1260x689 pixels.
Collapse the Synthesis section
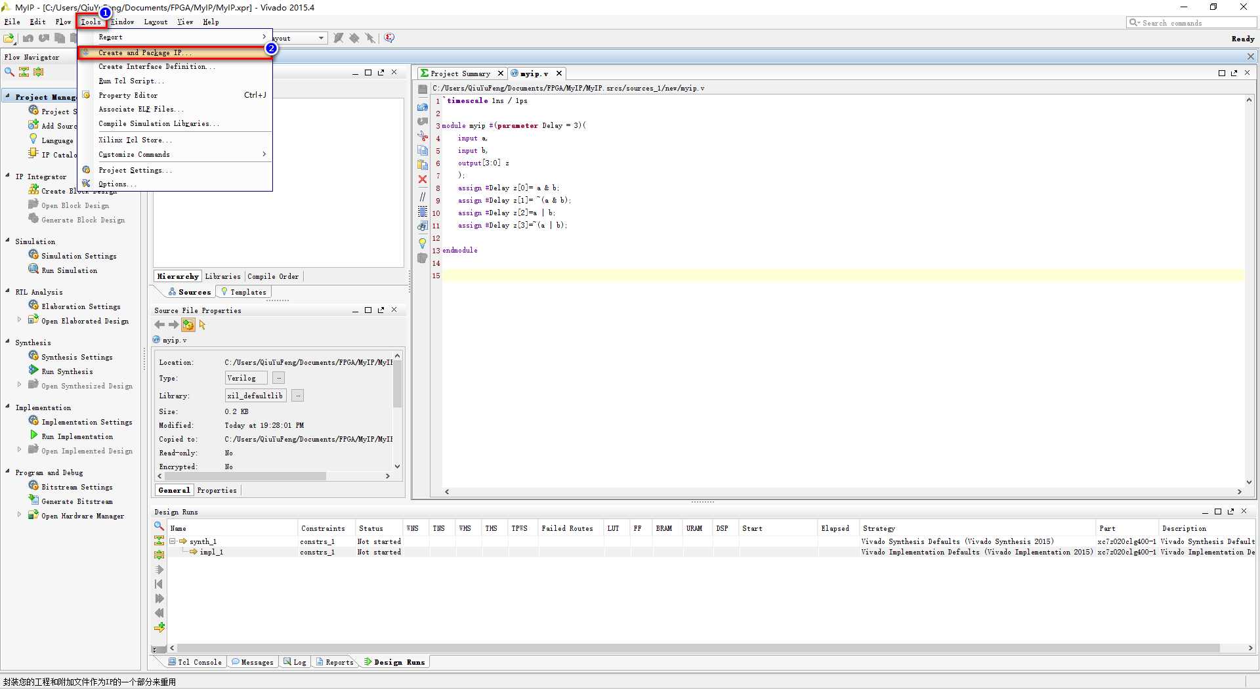(7, 342)
